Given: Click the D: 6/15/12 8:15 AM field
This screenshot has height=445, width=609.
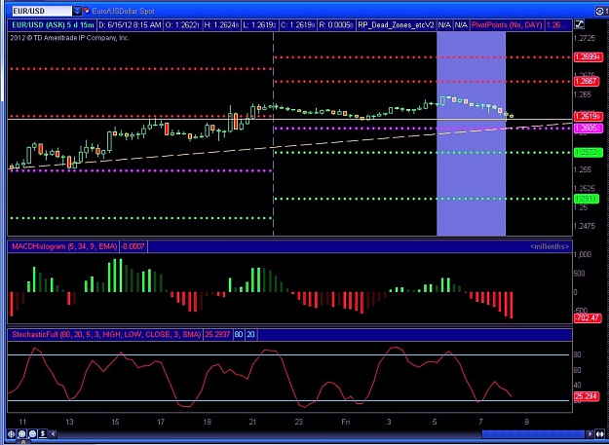Looking at the screenshot, I should [x=130, y=25].
